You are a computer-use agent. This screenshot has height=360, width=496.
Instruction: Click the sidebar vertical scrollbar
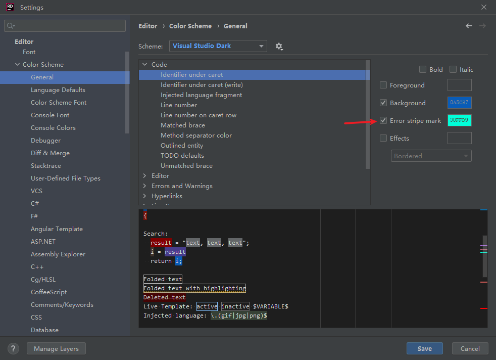click(x=127, y=93)
